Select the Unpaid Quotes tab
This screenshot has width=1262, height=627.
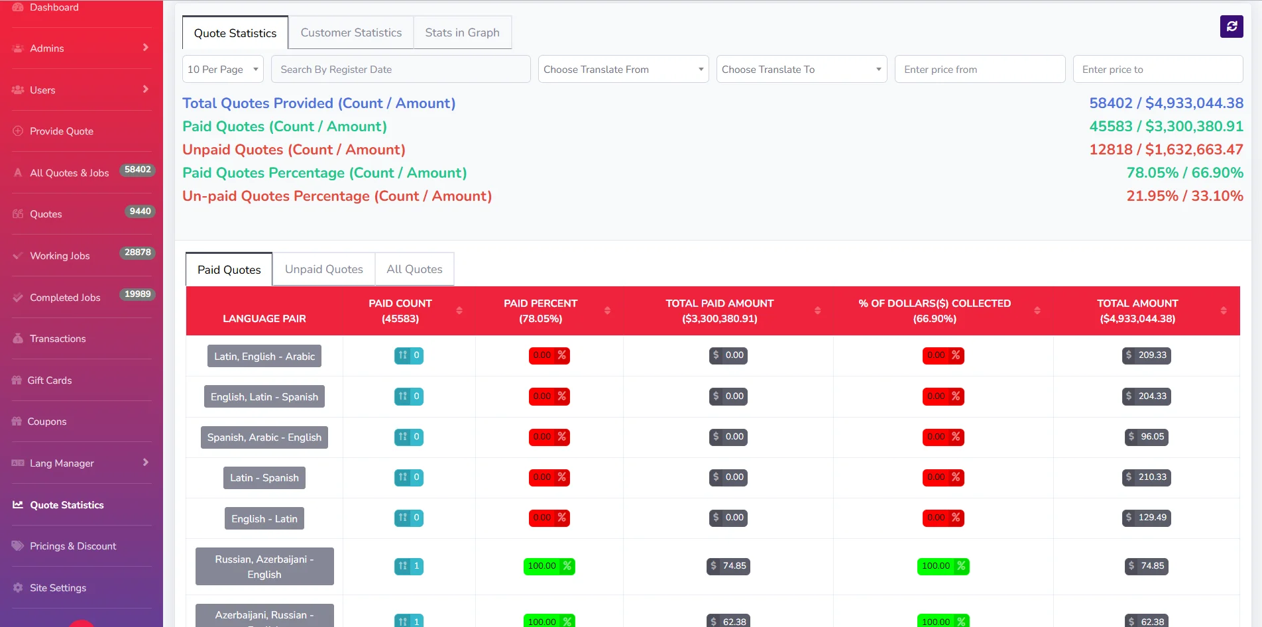(323, 269)
